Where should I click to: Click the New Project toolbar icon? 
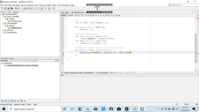(x=5, y=8)
